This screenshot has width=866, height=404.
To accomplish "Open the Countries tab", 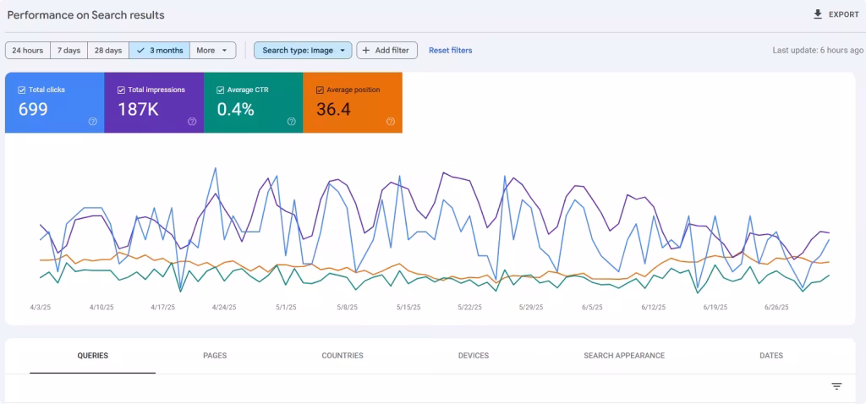I will 343,356.
